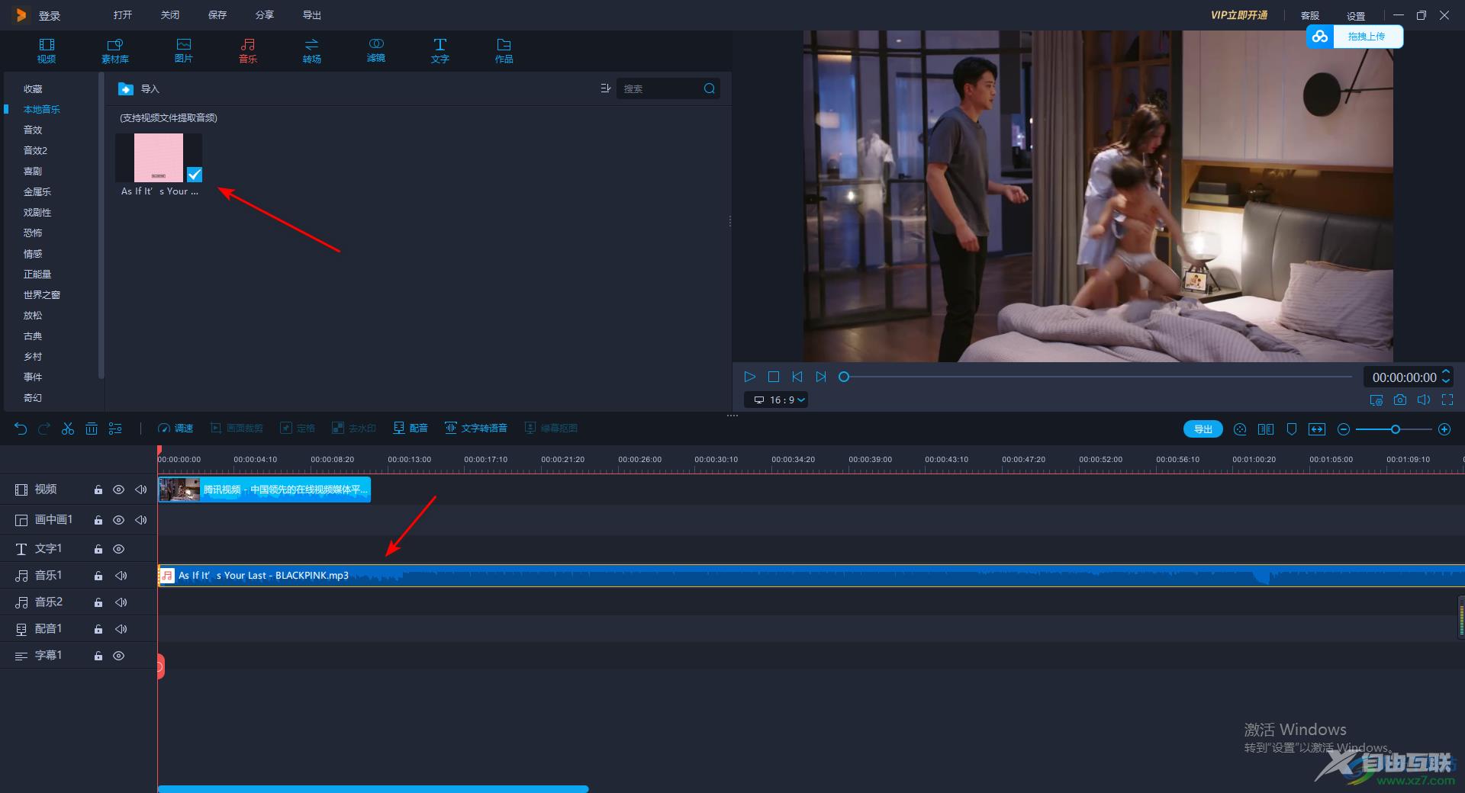
Task: Click the preview volume speaker icon
Action: click(x=1424, y=400)
